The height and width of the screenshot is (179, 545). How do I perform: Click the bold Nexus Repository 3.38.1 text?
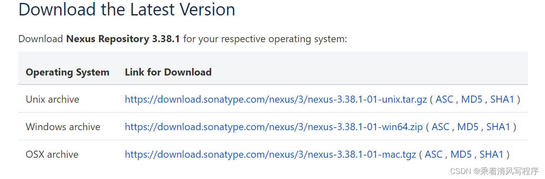[123, 39]
